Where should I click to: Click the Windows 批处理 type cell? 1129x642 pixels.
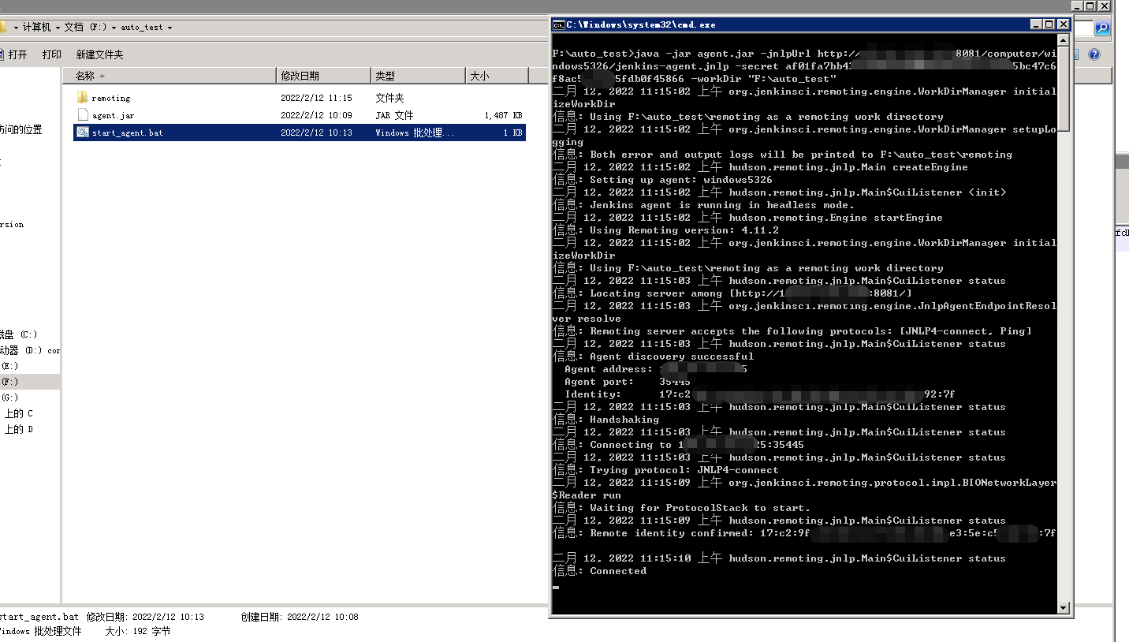pos(415,133)
